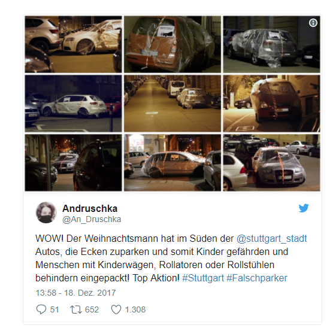This screenshot has width=336, height=334.
Task: Open the tweet timestamp 13:58 - 18. Dez. 2017
Action: click(75, 293)
